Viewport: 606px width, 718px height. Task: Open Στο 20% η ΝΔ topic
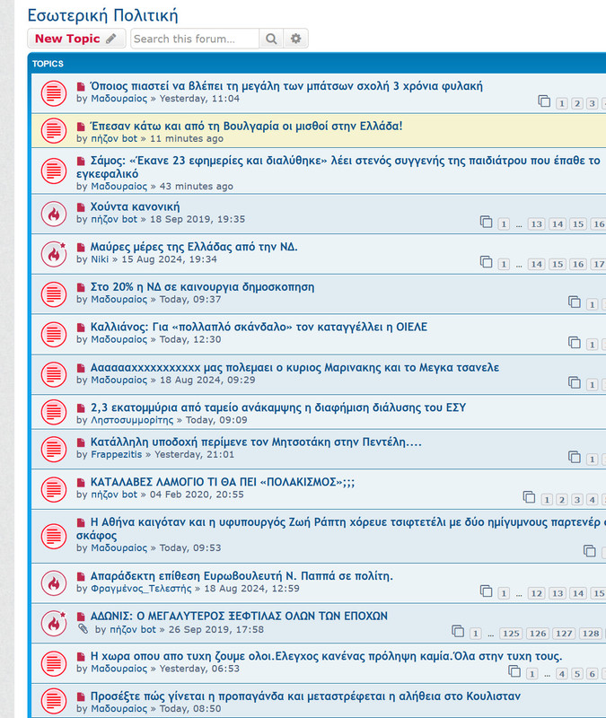[202, 286]
